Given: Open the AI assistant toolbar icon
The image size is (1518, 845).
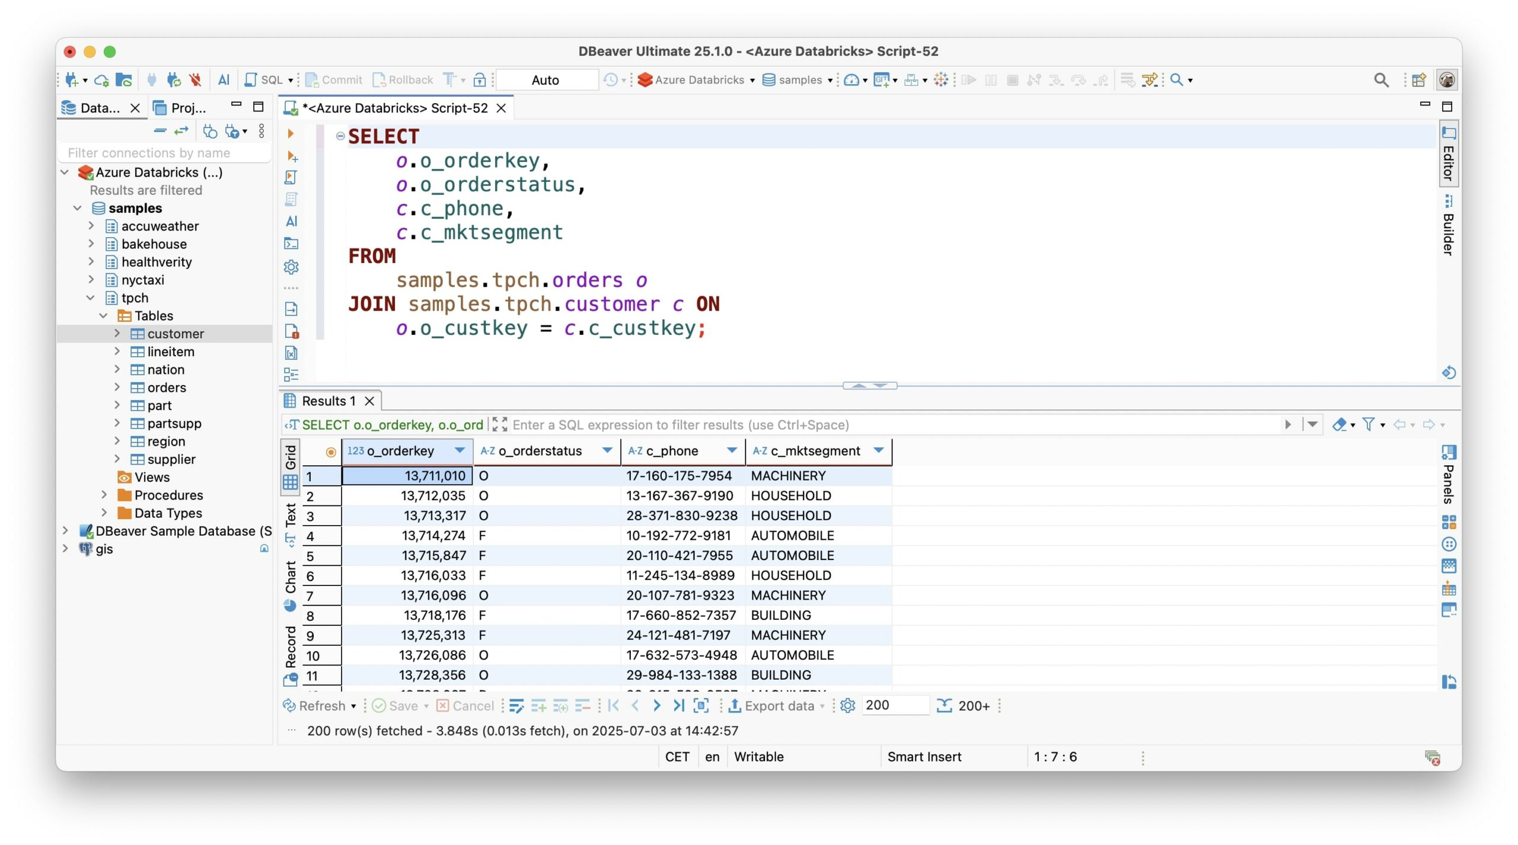Looking at the screenshot, I should [224, 79].
